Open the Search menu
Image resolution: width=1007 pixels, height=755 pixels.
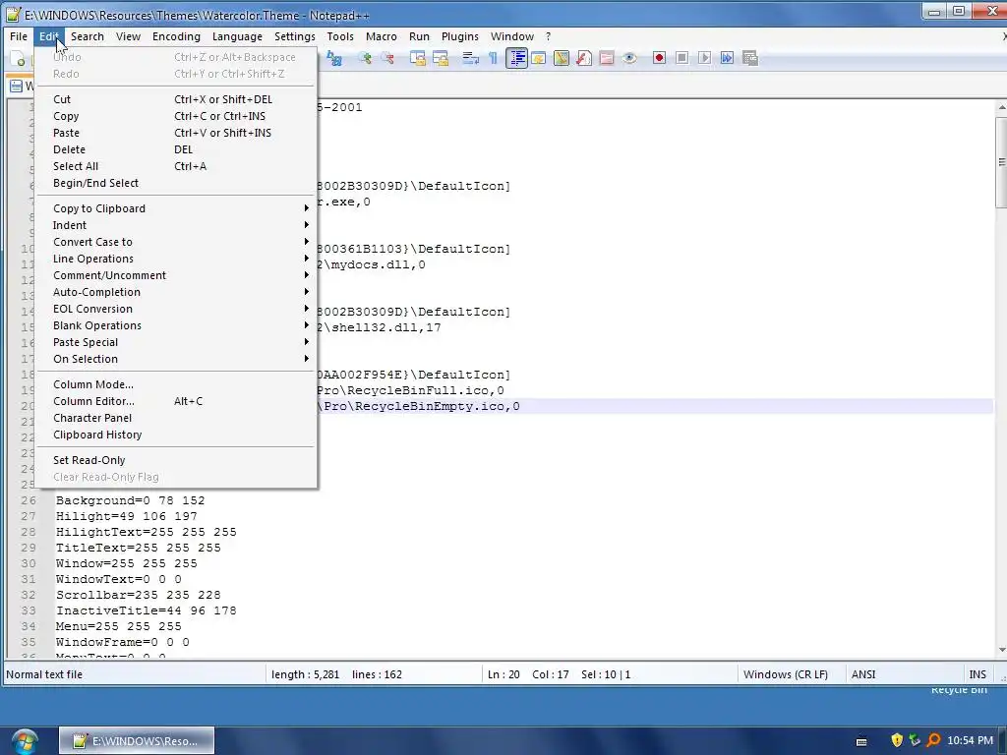(x=88, y=36)
